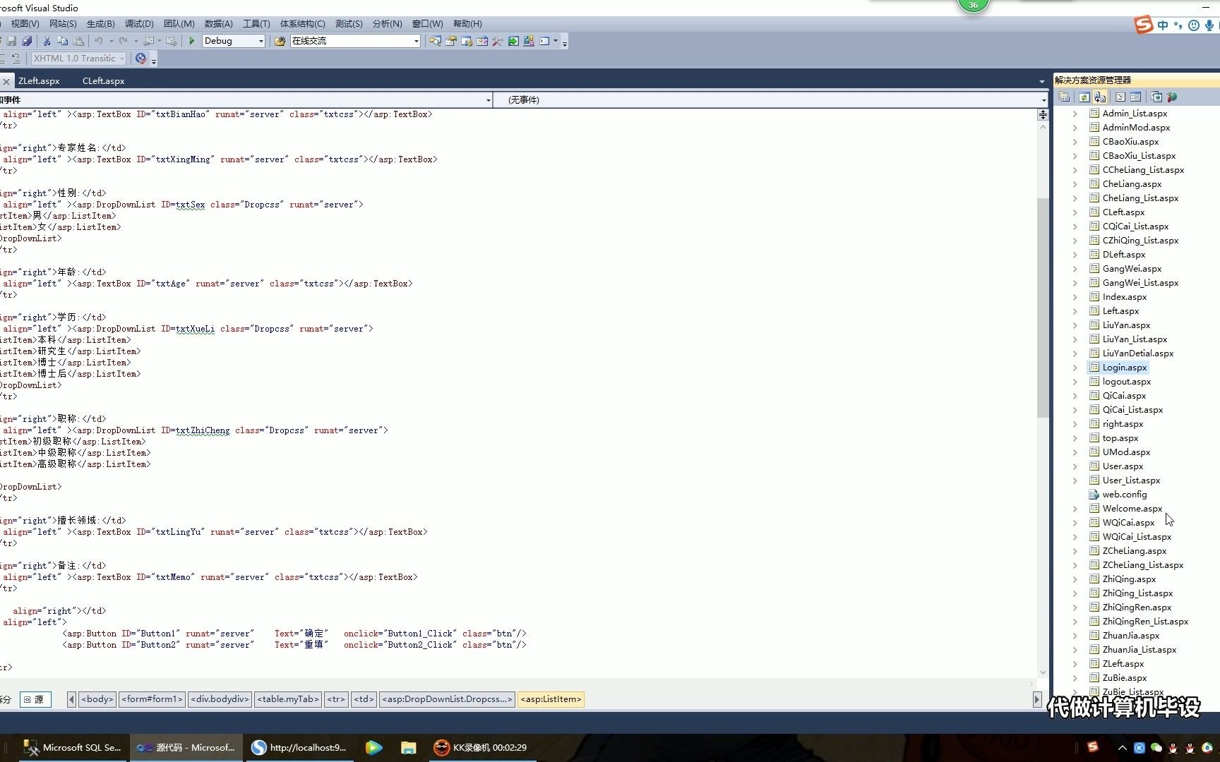Image resolution: width=1220 pixels, height=762 pixels.
Task: Click the View Code icon in Solution Explorer
Action: coord(1120,97)
